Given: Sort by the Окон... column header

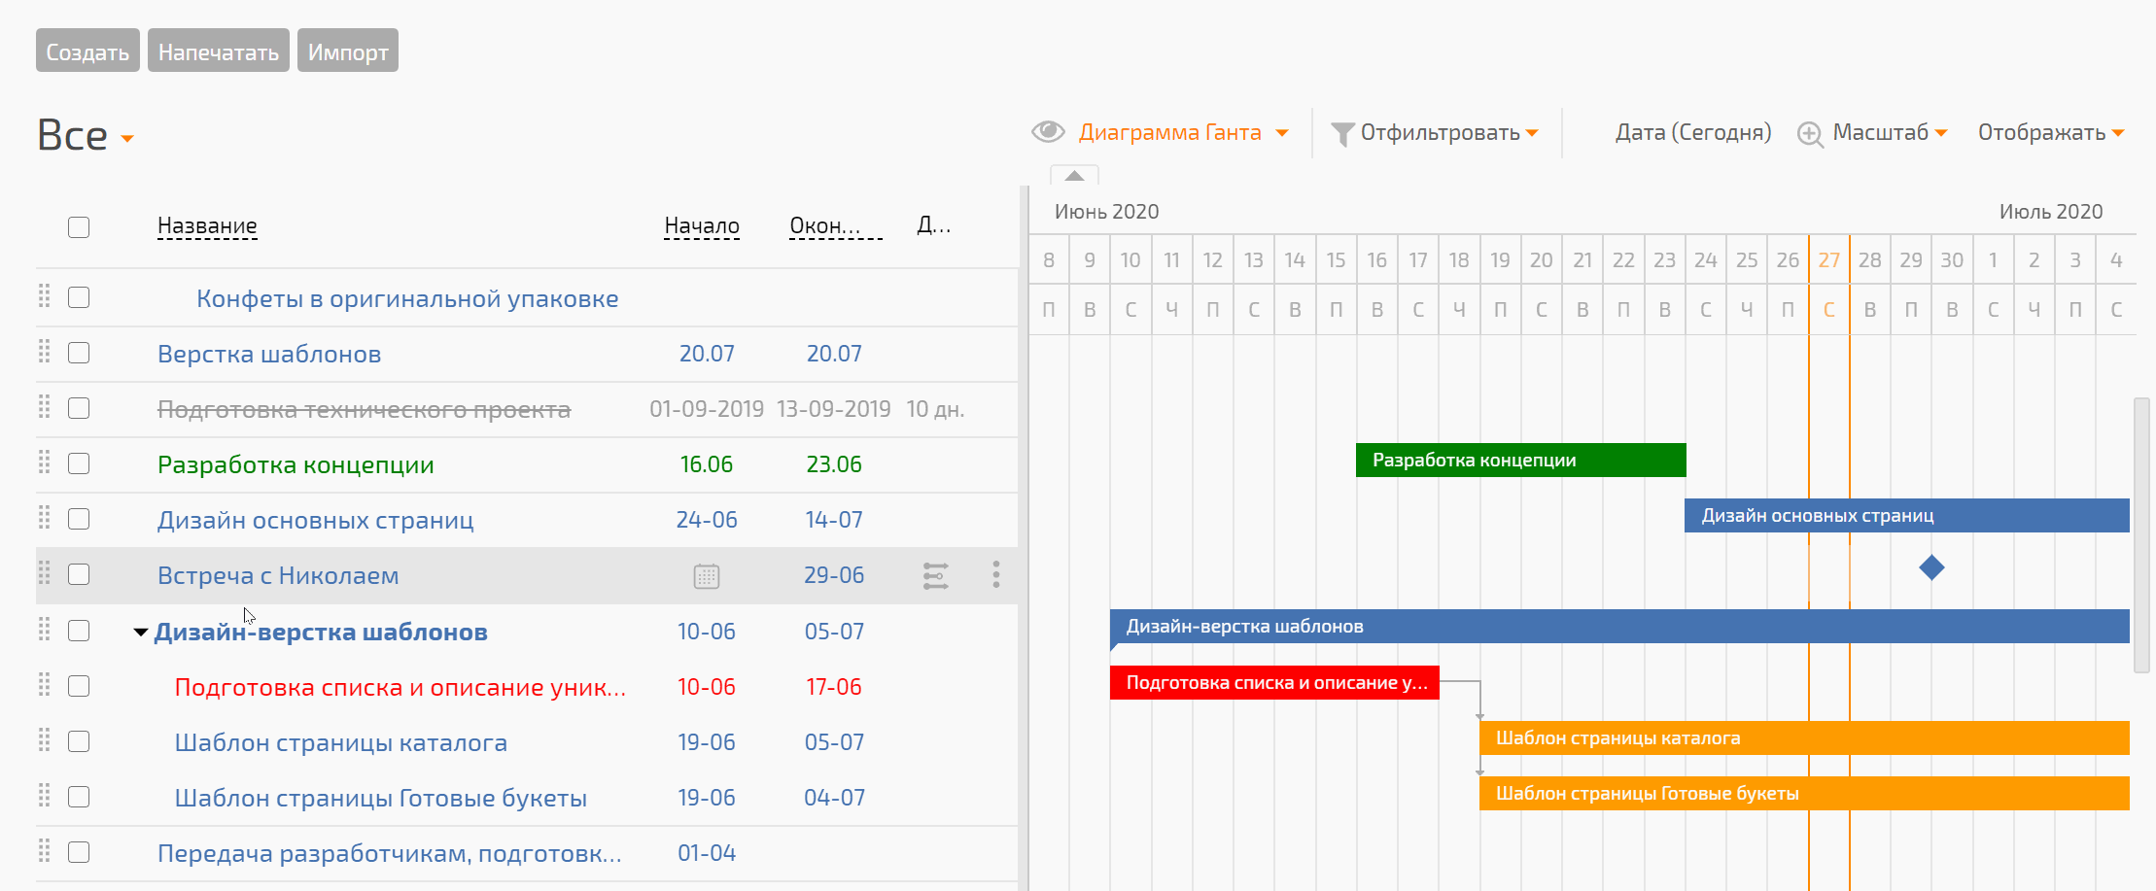Looking at the screenshot, I should (835, 226).
